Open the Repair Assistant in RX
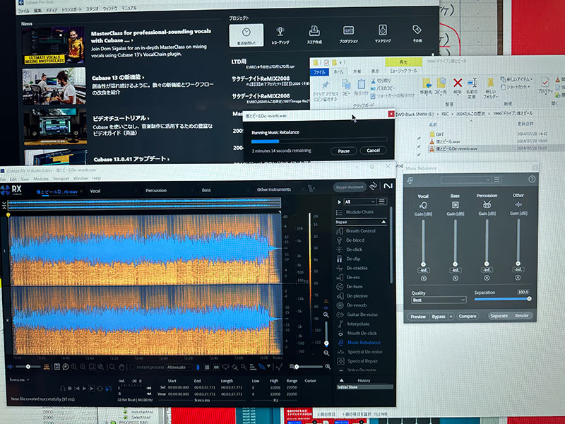This screenshot has width=565, height=424. 350,187
